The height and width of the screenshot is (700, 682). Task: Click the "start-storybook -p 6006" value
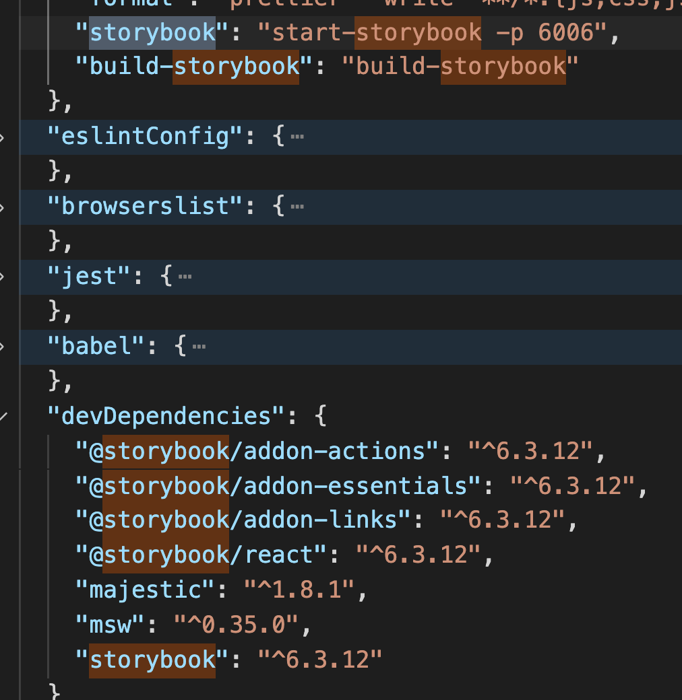(432, 32)
